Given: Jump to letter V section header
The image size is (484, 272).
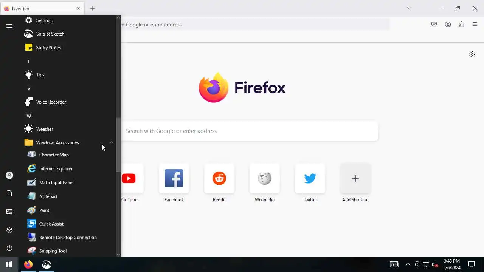Looking at the screenshot, I should (x=29, y=89).
